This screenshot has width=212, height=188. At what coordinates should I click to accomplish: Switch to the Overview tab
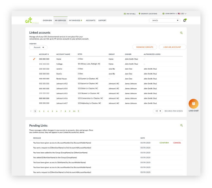coord(47,21)
